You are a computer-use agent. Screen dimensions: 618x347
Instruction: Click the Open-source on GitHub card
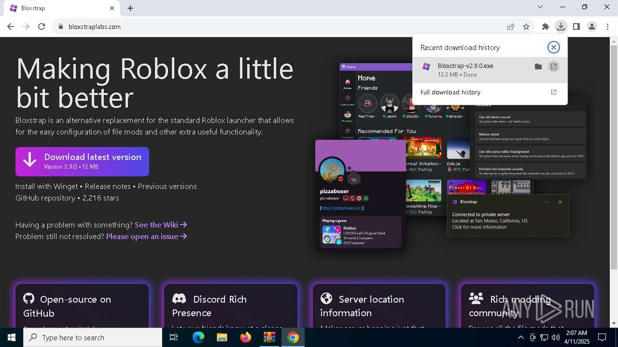(82, 306)
